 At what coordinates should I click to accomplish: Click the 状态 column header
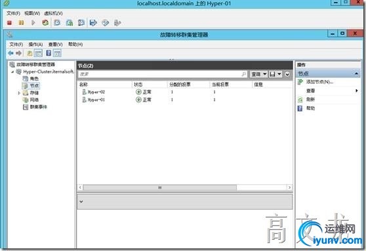[x=138, y=85]
